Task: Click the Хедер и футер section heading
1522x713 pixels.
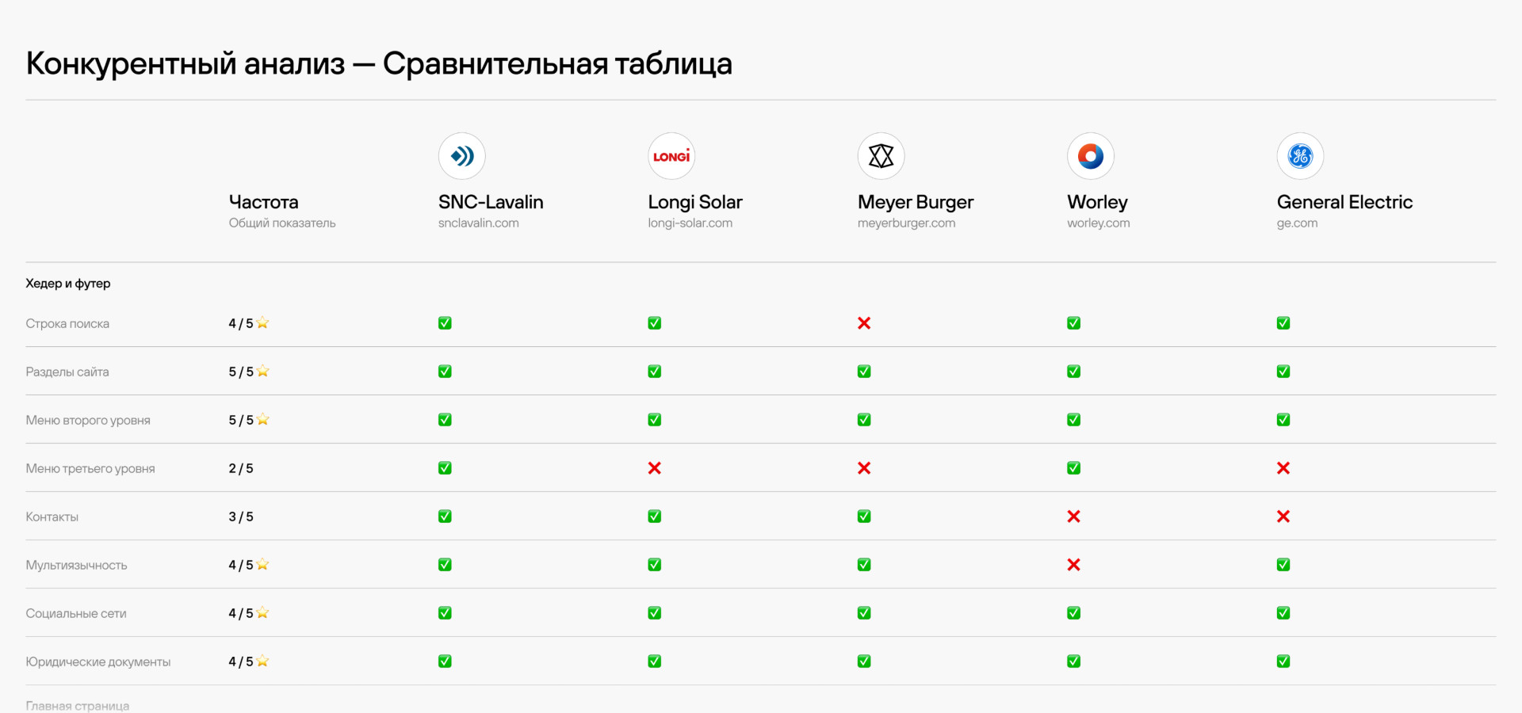Action: pyautogui.click(x=68, y=284)
